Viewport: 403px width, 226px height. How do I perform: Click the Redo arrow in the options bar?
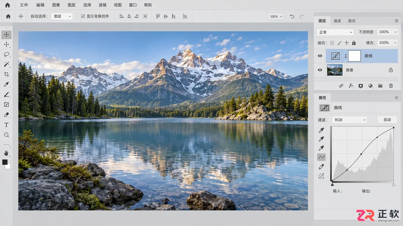click(x=301, y=16)
